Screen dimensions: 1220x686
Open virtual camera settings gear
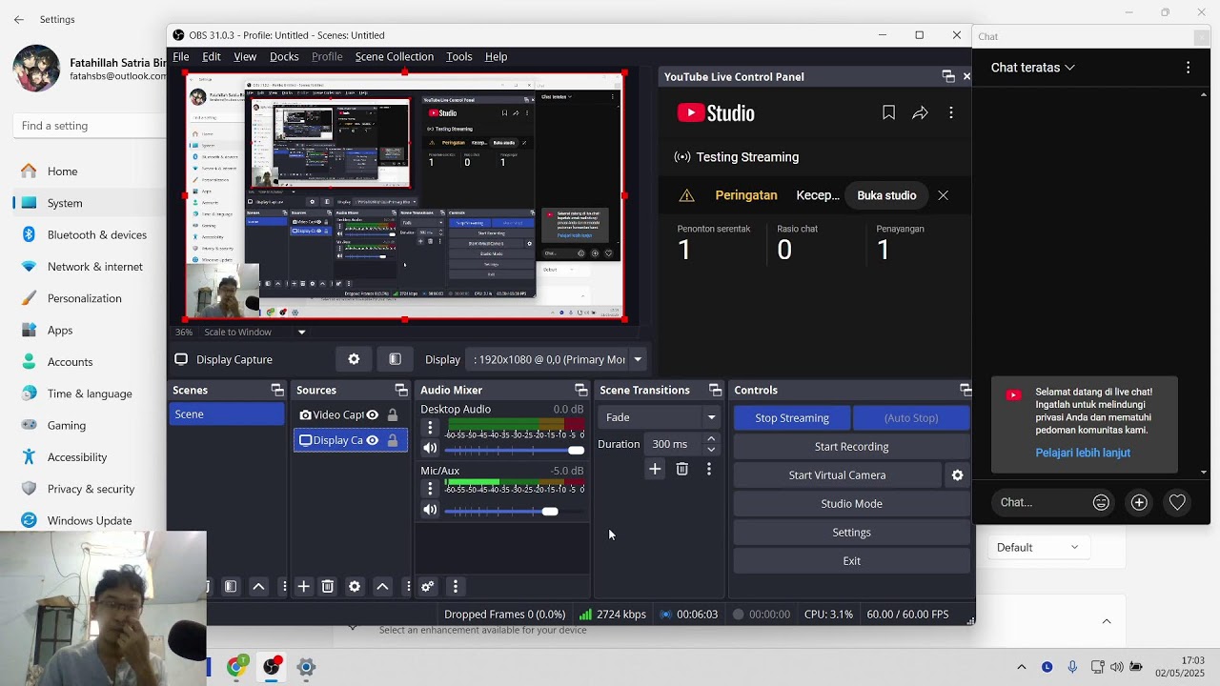click(957, 475)
